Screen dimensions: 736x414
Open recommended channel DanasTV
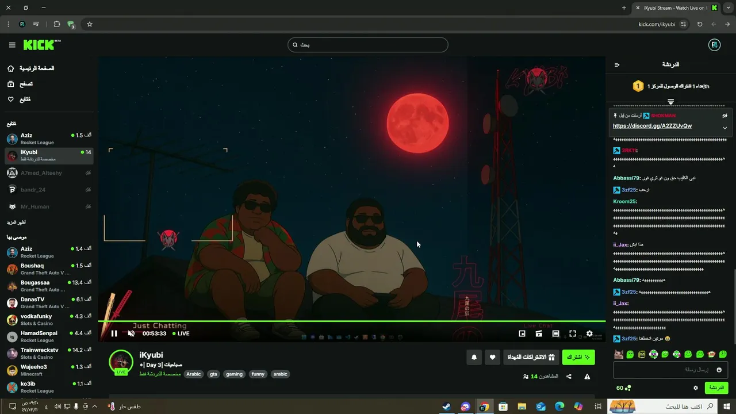(x=49, y=302)
